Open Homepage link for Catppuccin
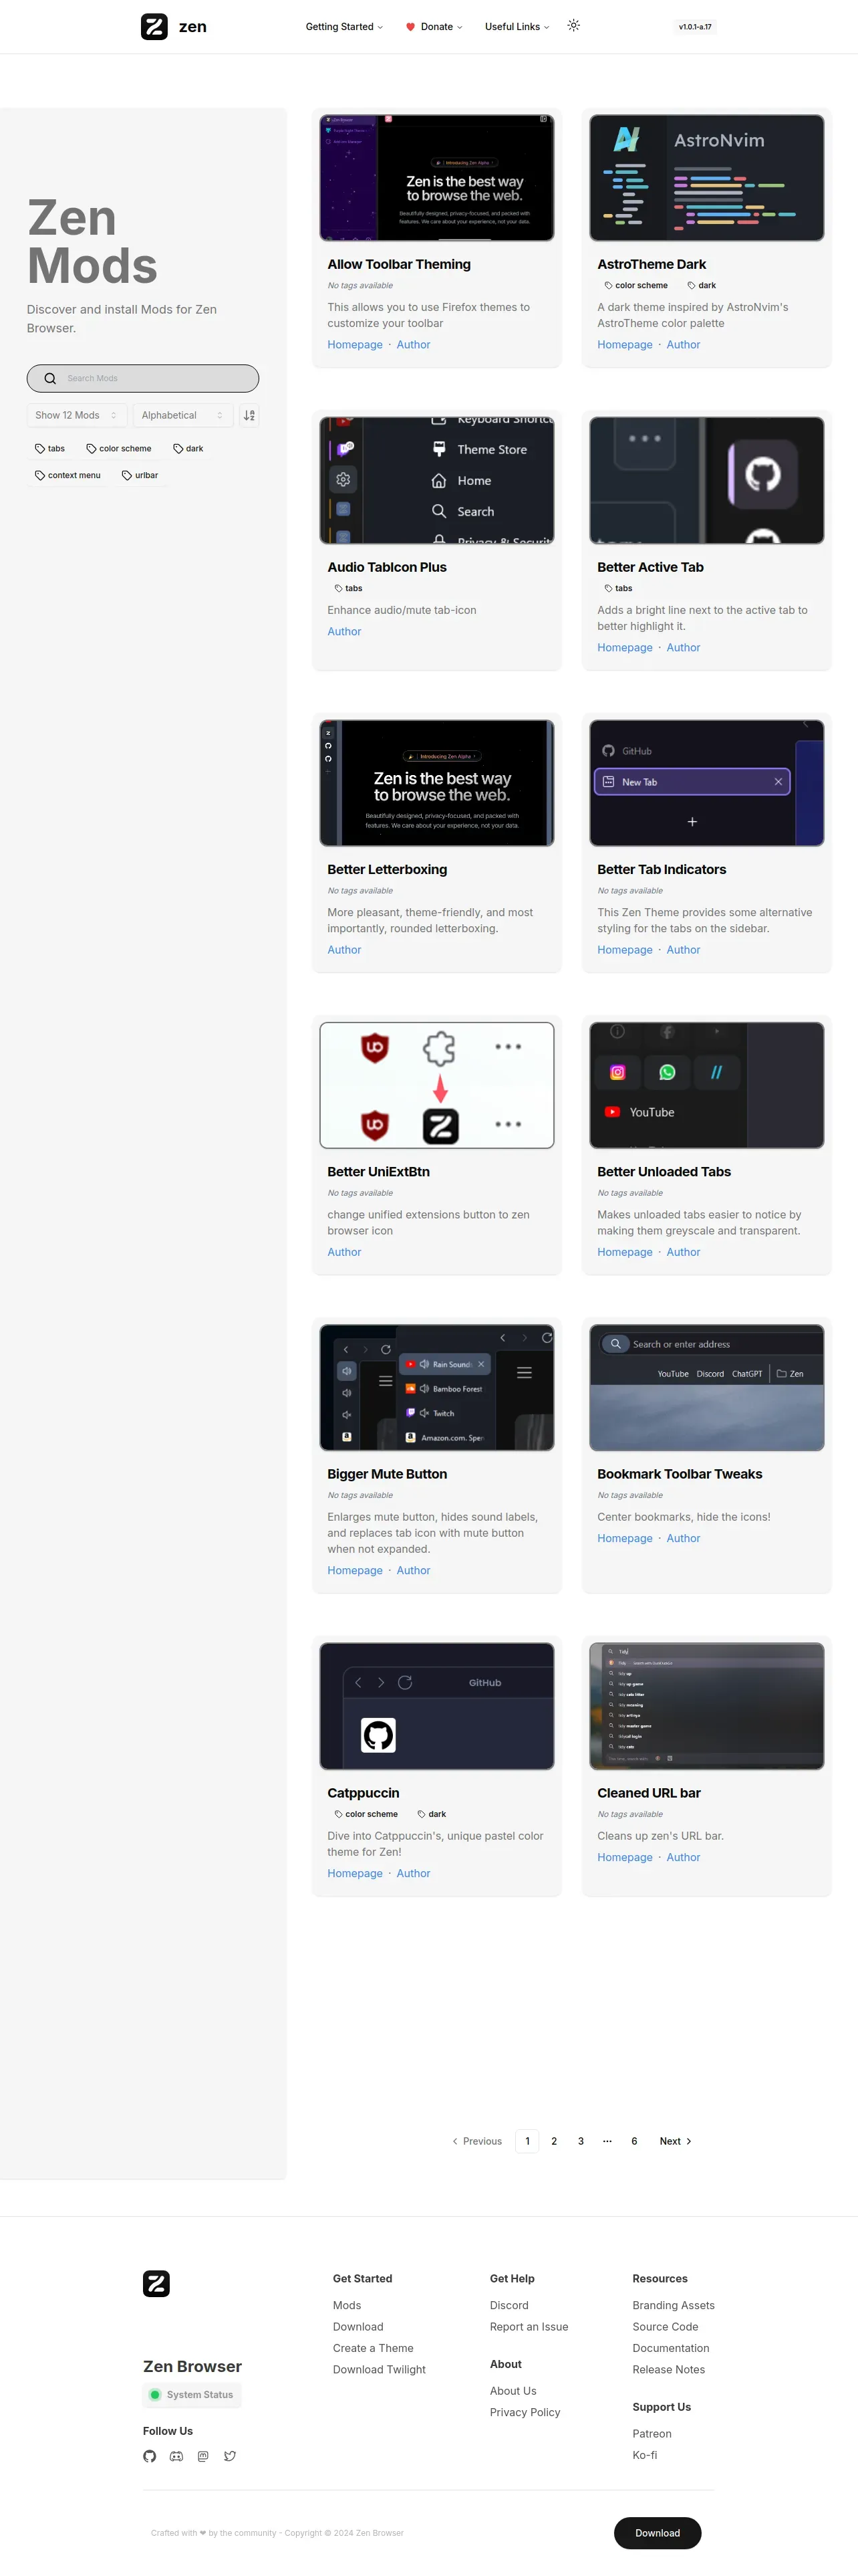Screen dimensions: 858x2576 pos(355,1873)
